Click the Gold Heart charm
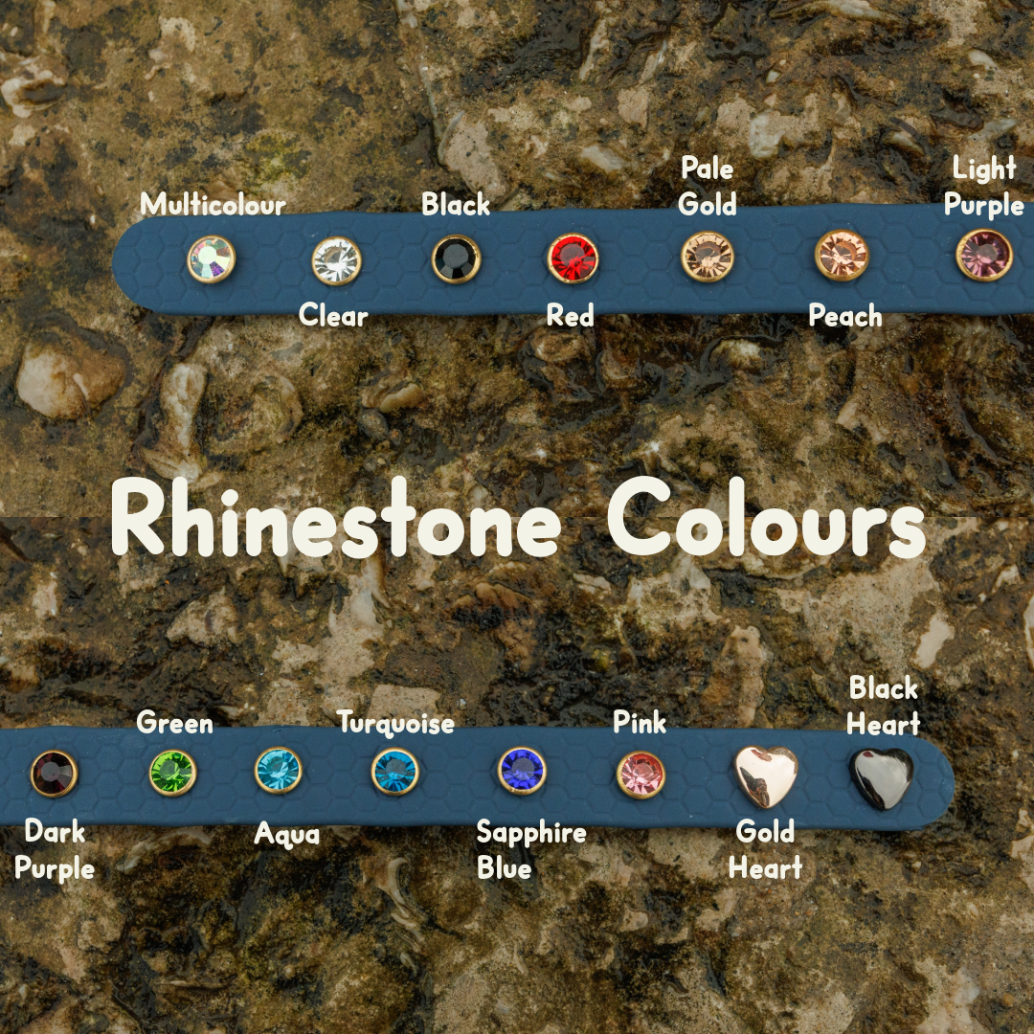Screen dimensions: 1034x1034 pos(766,775)
